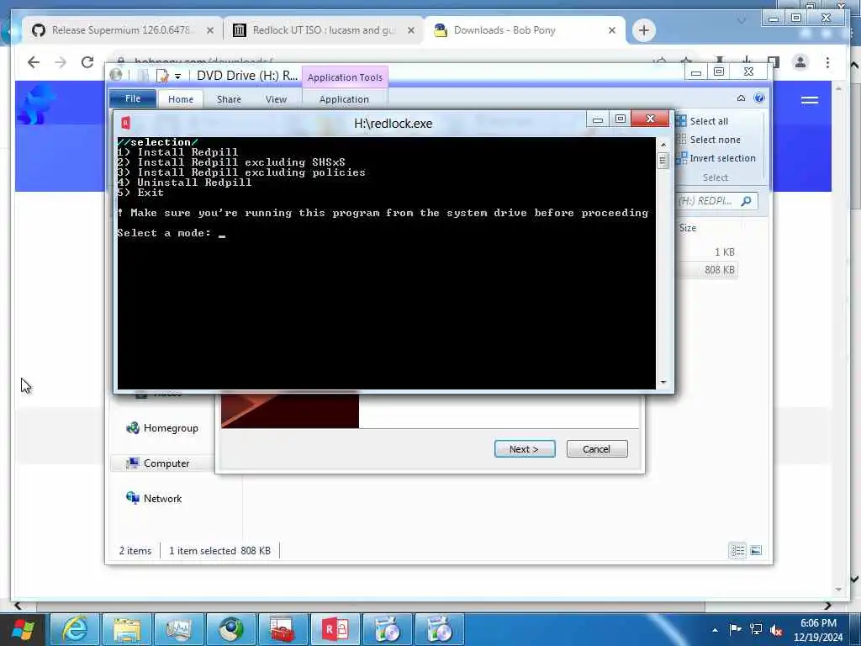
Task: Open the website hamburger menu
Action: [x=810, y=100]
